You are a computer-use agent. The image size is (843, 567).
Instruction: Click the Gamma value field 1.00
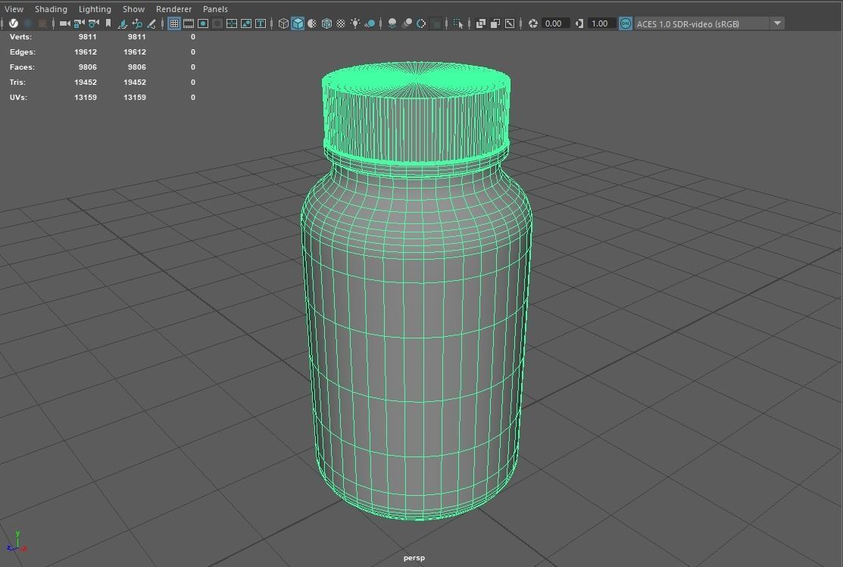tap(601, 23)
